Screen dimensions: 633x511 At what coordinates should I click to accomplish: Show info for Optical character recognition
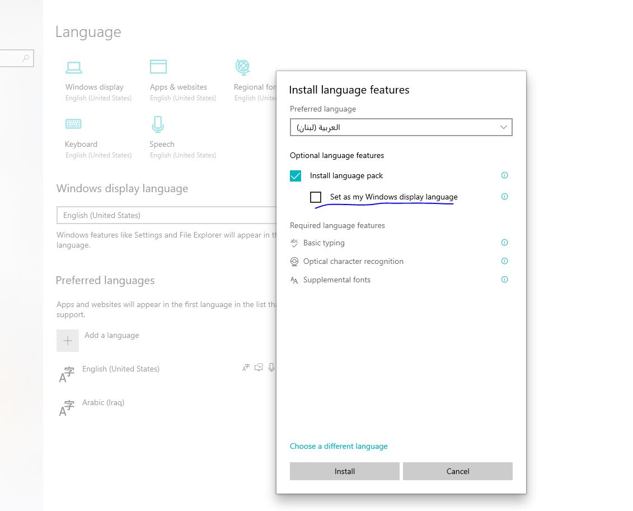coord(504,261)
